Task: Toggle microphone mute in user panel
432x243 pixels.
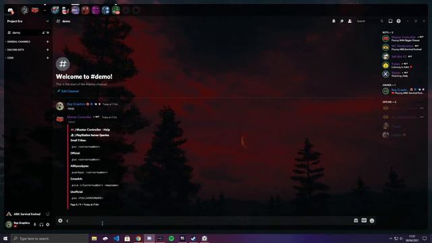Action: [34, 225]
